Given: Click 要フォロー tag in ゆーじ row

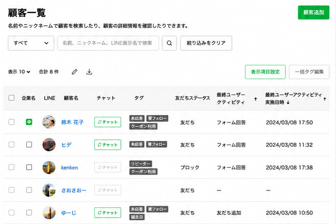Looking at the screenshot, I should 157,209.
